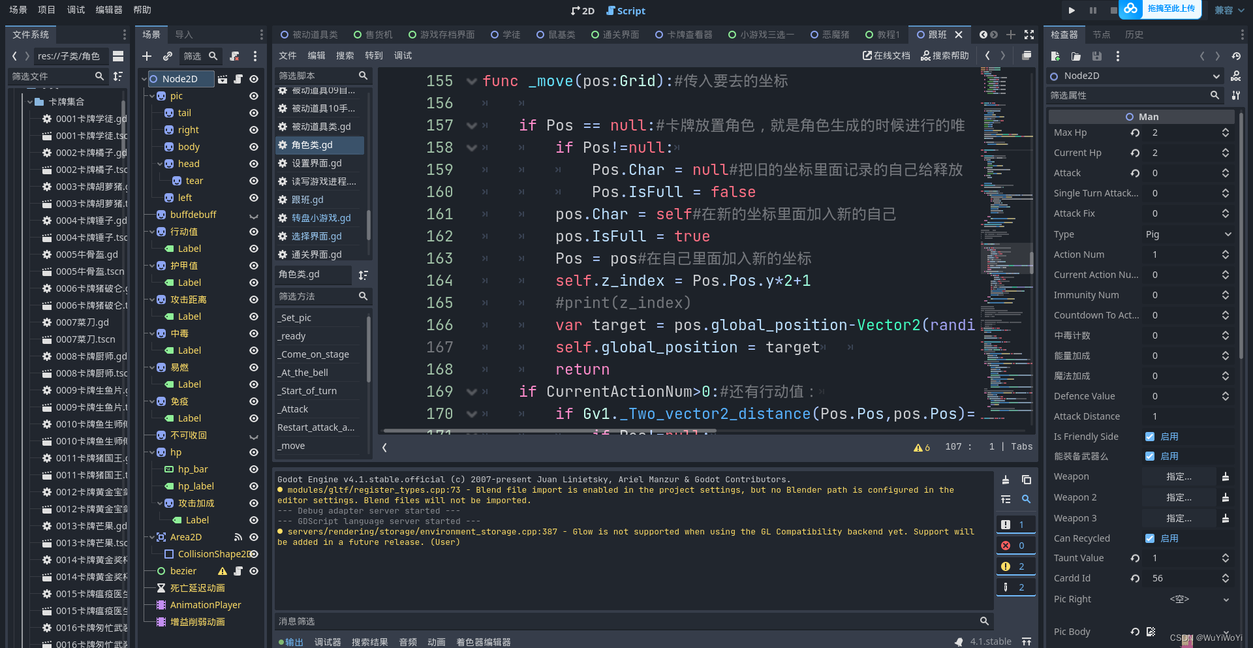Fold the _move function at line 155

(x=471, y=82)
